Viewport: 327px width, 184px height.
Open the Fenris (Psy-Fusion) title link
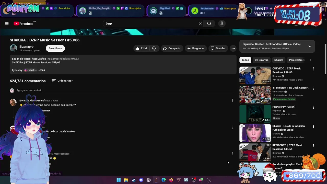[x=284, y=107]
